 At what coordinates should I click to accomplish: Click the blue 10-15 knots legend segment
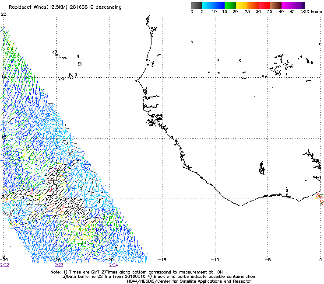tap(219, 5)
